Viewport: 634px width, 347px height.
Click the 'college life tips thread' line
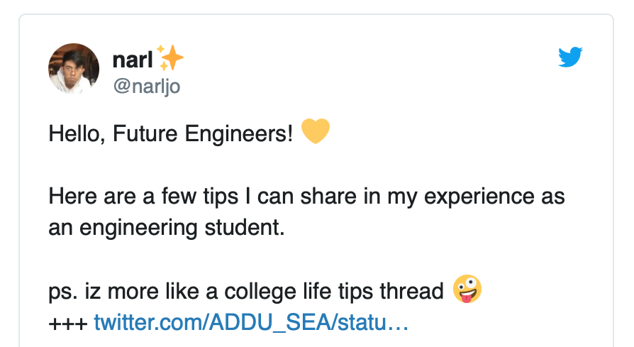pyautogui.click(x=334, y=291)
